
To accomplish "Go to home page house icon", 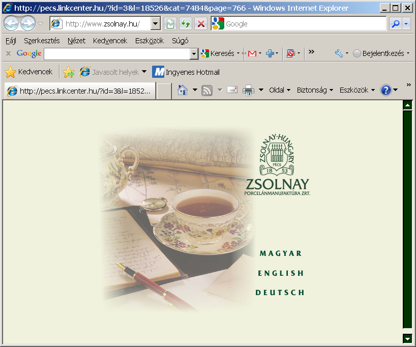I will point(183,90).
